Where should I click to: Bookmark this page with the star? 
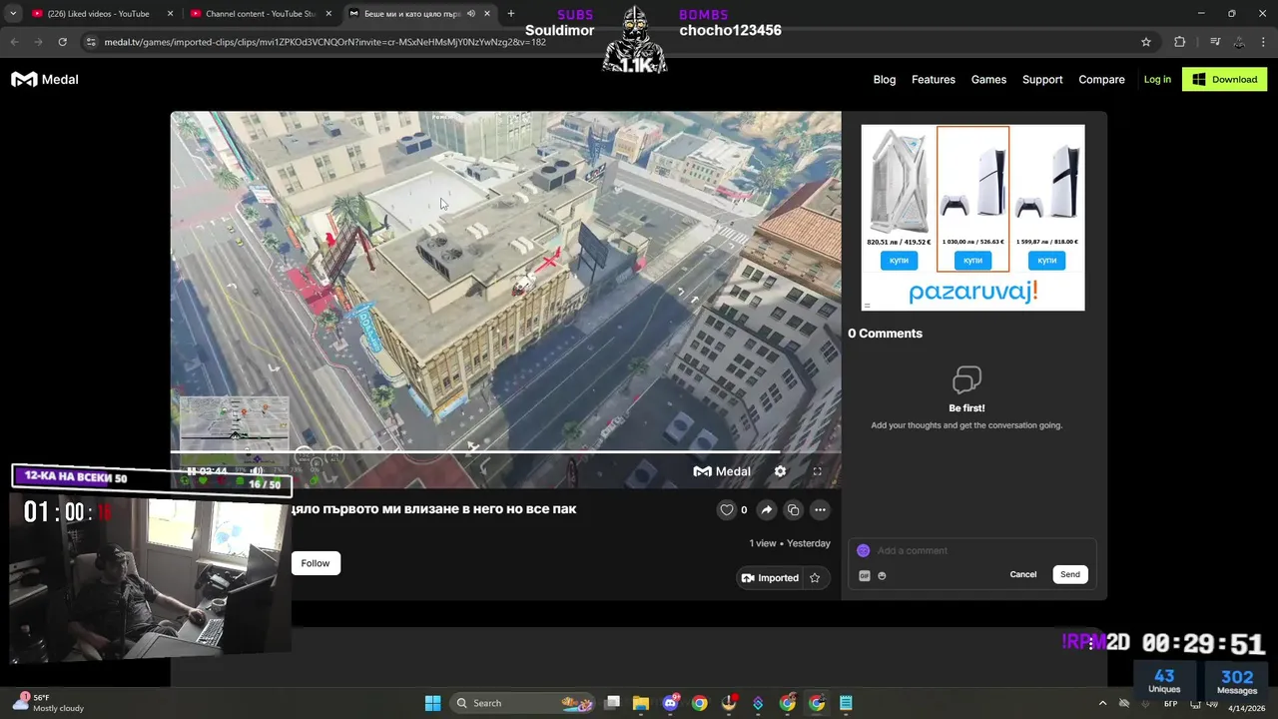[x=1146, y=42]
